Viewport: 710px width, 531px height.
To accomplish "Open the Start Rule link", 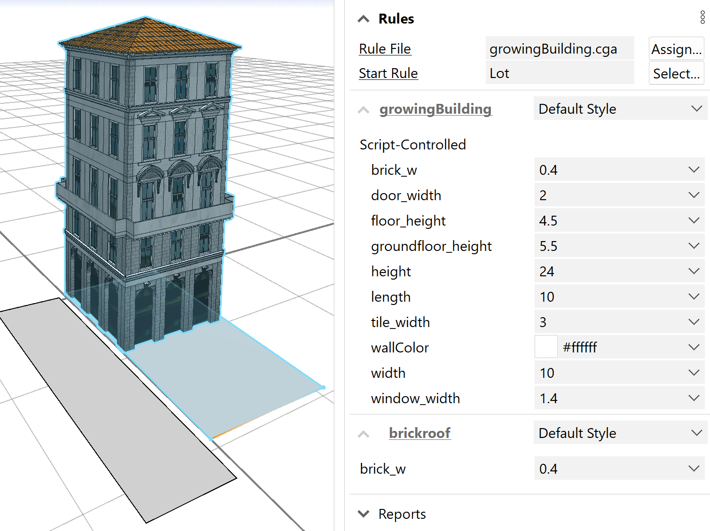I will [x=388, y=73].
